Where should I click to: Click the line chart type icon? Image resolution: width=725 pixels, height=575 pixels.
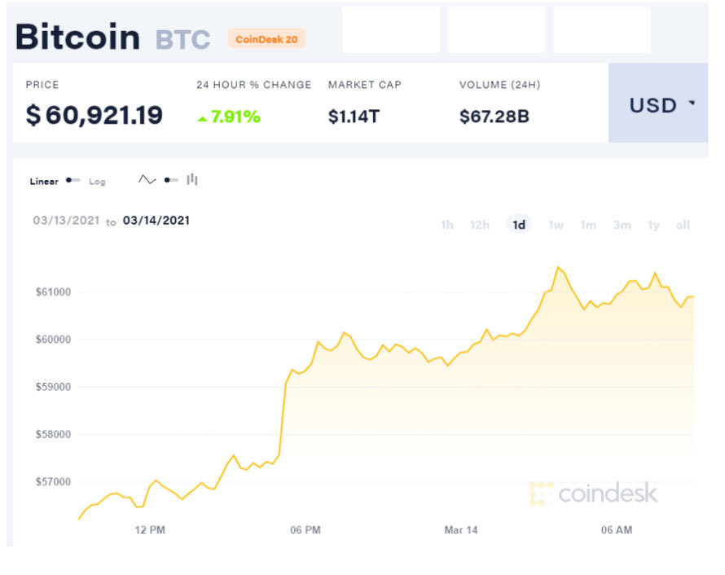pos(147,180)
